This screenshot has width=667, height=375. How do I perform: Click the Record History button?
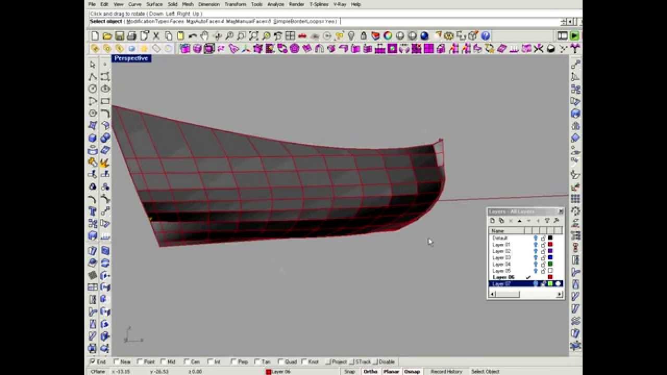(446, 371)
